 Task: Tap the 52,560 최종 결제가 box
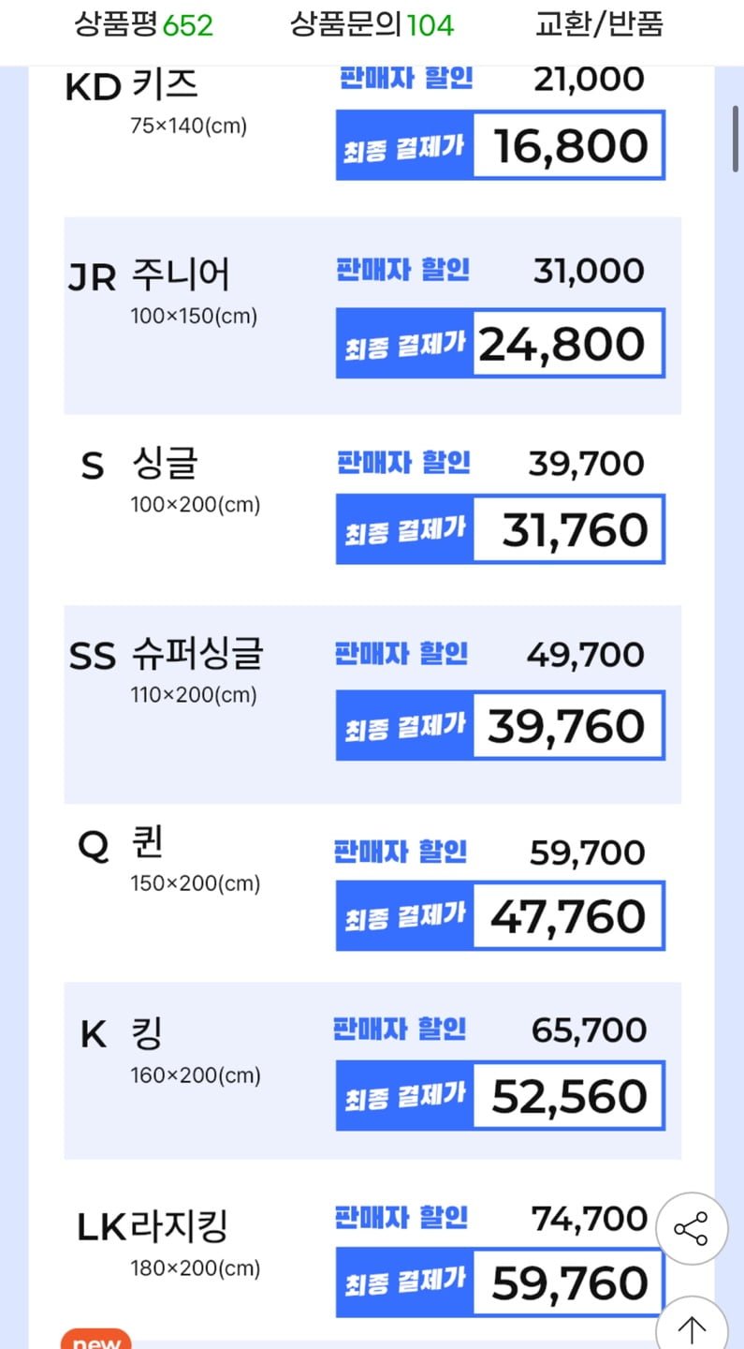(501, 1095)
